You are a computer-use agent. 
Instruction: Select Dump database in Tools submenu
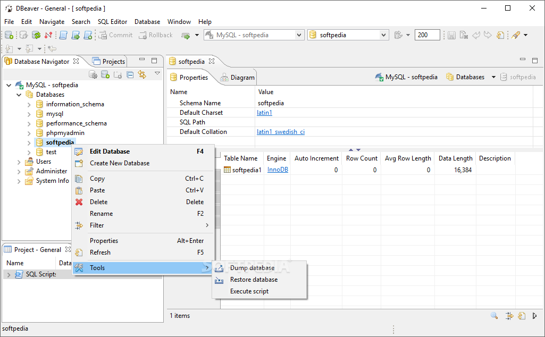(259, 268)
